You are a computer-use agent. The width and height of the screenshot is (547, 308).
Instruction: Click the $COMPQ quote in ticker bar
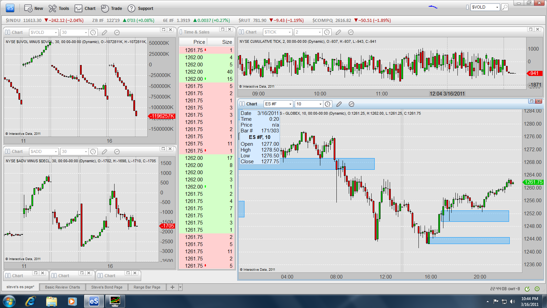click(x=351, y=21)
